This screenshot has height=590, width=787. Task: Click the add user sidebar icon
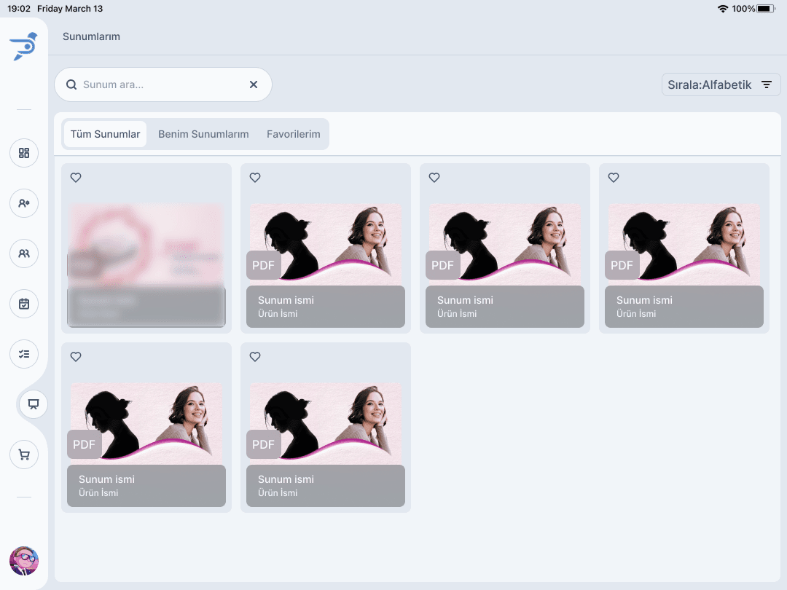[24, 203]
